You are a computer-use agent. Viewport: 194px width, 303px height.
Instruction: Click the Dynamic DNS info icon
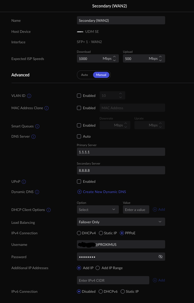click(x=37, y=192)
